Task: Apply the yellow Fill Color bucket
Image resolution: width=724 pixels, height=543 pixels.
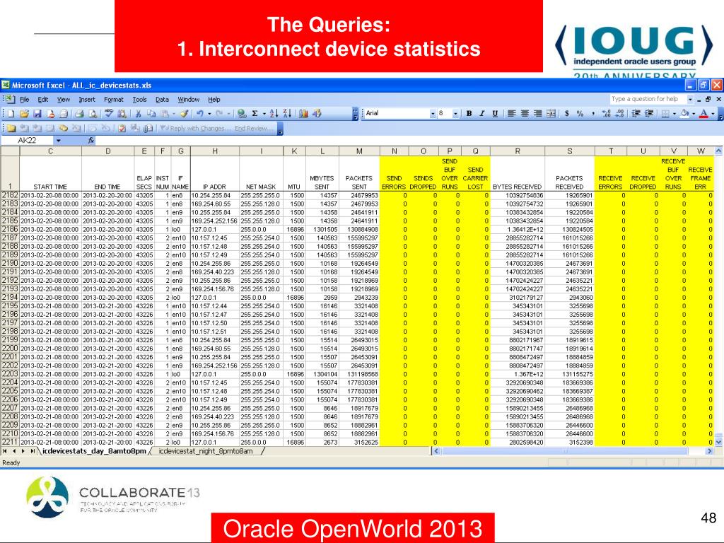Action: [x=684, y=114]
